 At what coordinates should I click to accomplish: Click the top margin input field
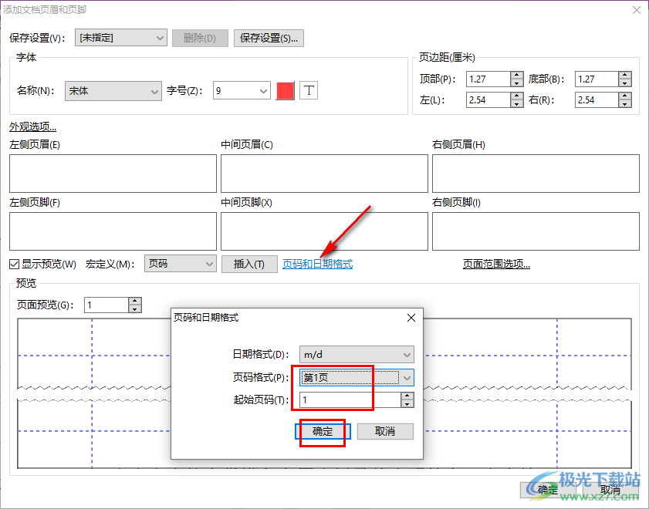[488, 79]
